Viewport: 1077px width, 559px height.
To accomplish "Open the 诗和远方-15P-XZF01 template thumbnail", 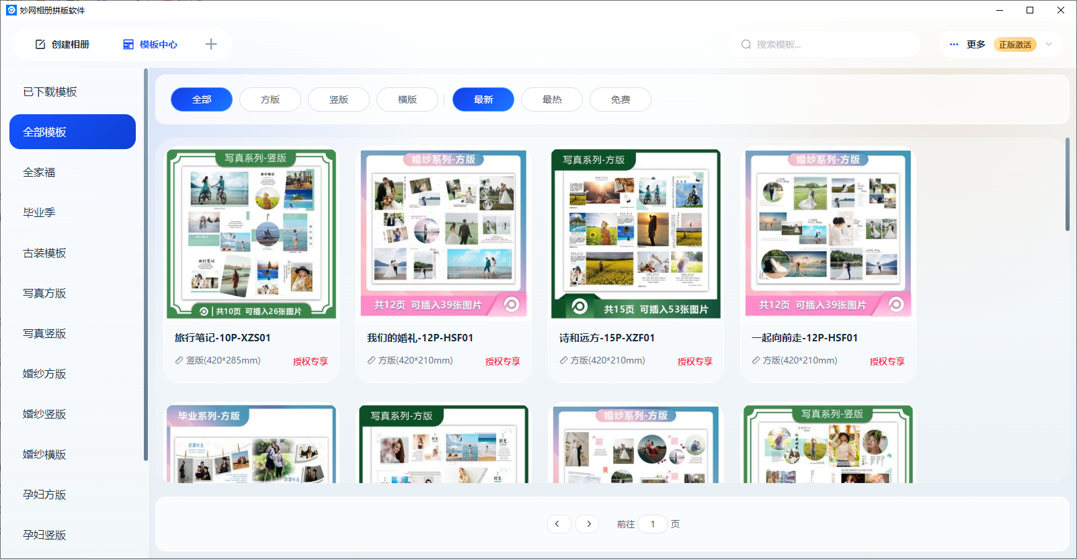I will [636, 234].
